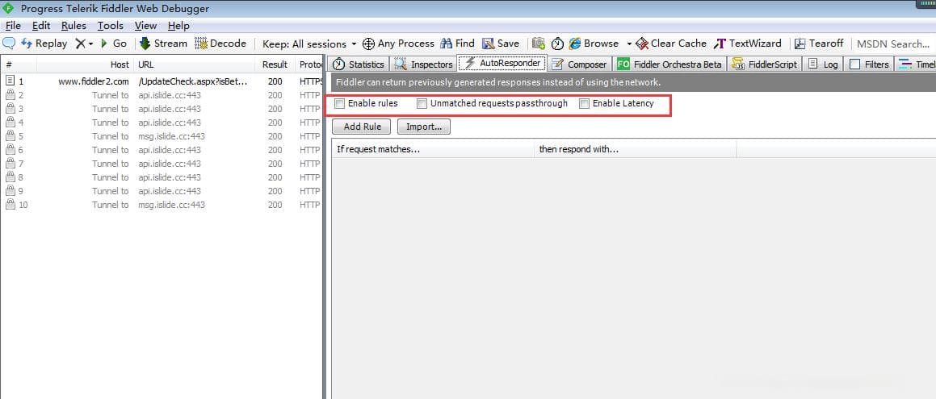Click the lock icon of session 3
The height and width of the screenshot is (399, 936).
[10, 108]
